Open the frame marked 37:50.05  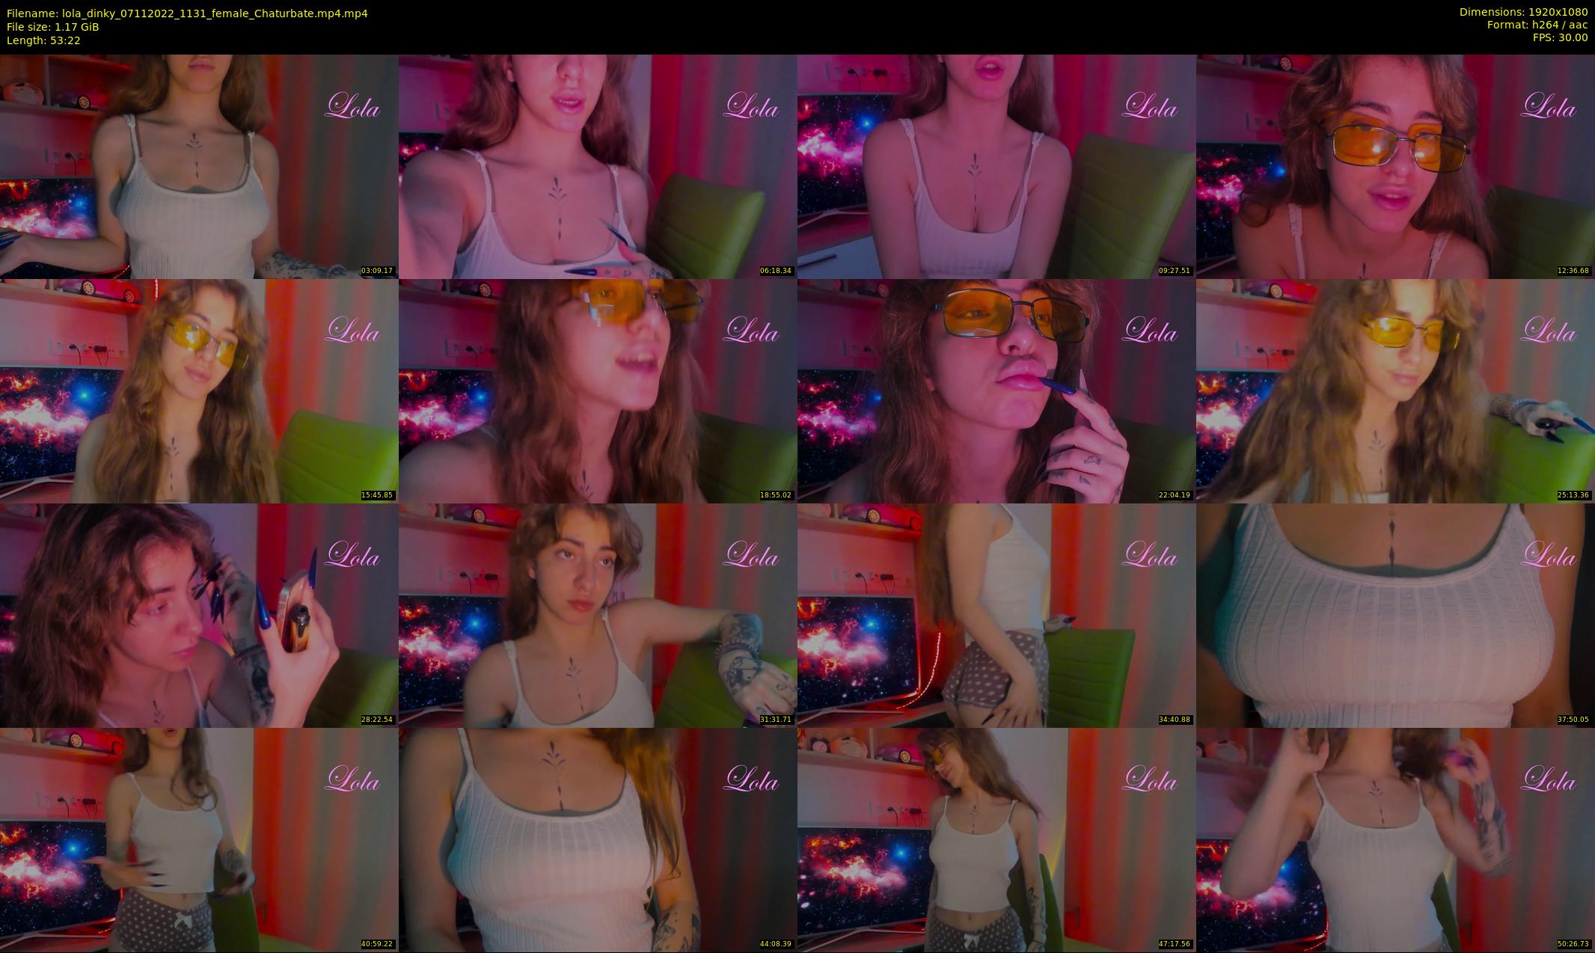click(1395, 615)
